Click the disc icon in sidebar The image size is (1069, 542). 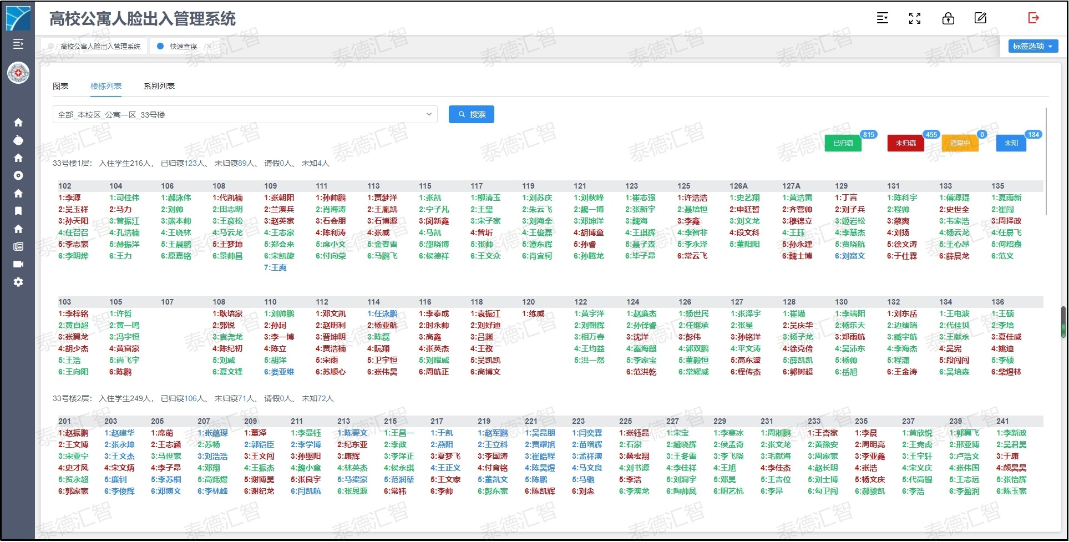18,175
